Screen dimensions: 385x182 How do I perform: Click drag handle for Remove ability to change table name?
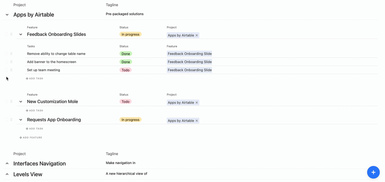tap(11, 54)
